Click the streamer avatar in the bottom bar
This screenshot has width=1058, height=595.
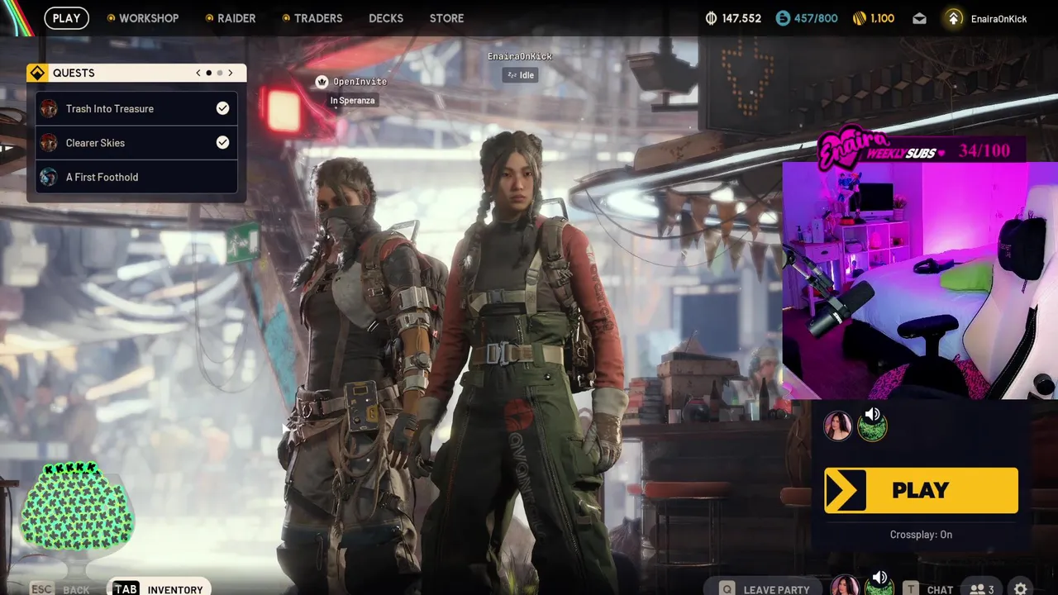[845, 586]
